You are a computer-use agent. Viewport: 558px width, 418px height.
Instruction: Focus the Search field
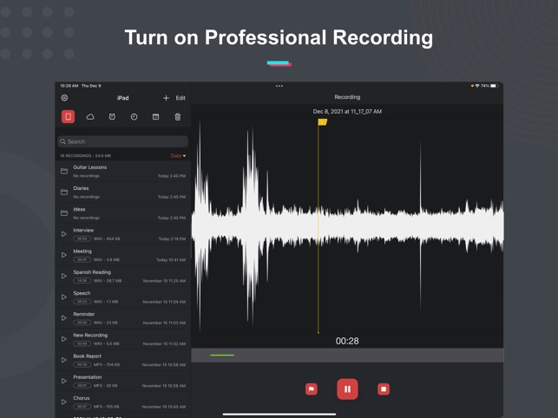point(122,141)
